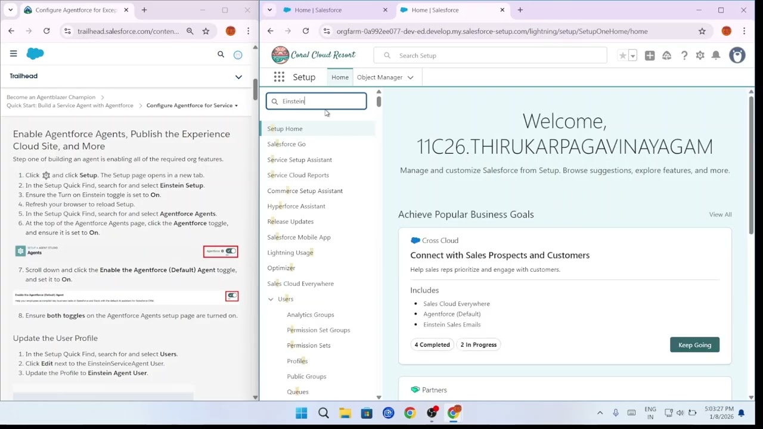Click the '4 Completed' badge
Image resolution: width=763 pixels, height=429 pixels.
coord(432,344)
